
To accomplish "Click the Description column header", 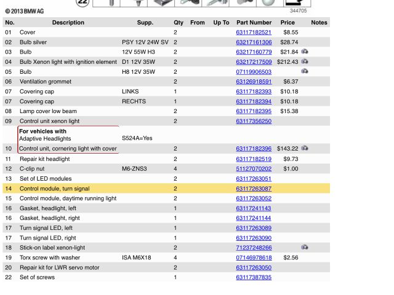I will click(x=68, y=23).
